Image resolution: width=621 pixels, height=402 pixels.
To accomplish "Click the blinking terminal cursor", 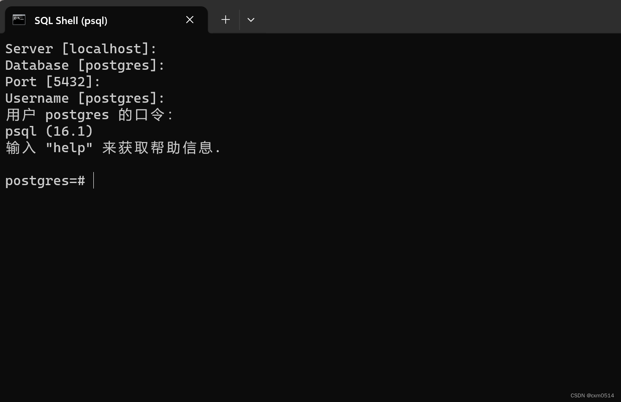I will tap(93, 180).
